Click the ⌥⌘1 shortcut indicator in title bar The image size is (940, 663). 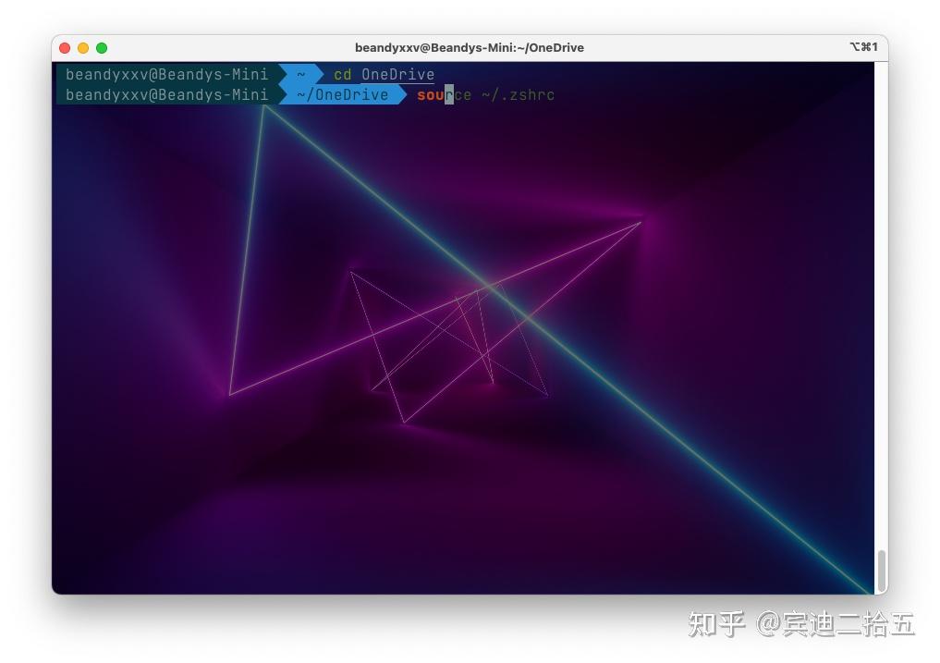pos(864,47)
